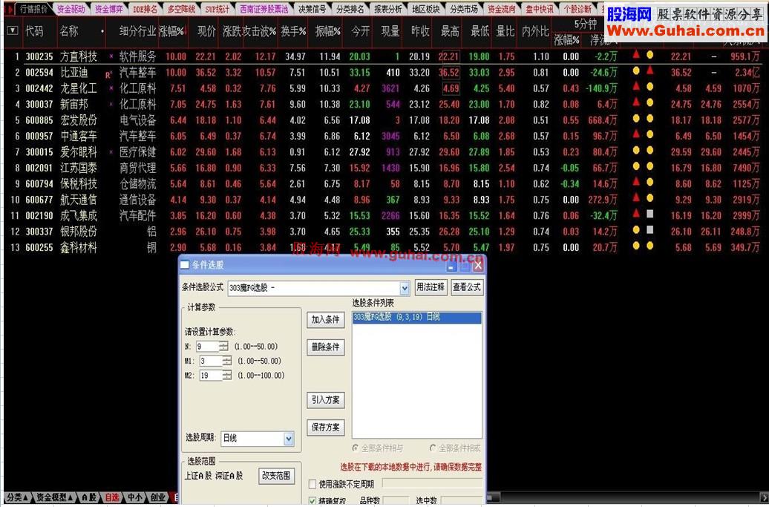
Task: Enable 使用涨跌不定周期 checkbox
Action: point(312,484)
